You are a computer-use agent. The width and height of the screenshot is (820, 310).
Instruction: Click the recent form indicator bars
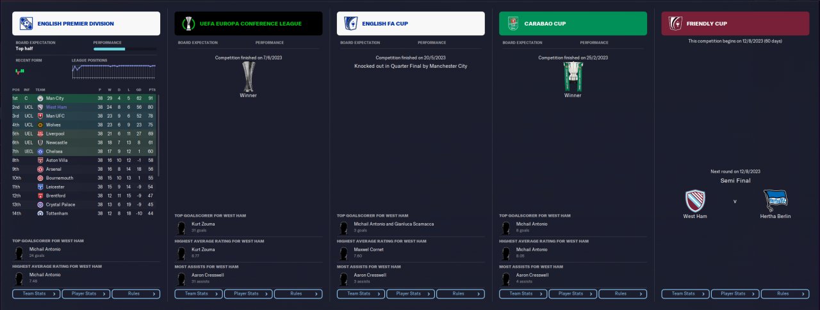pos(20,70)
